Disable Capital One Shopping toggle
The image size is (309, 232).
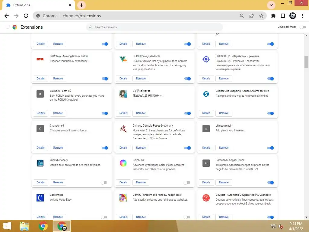coord(271,113)
